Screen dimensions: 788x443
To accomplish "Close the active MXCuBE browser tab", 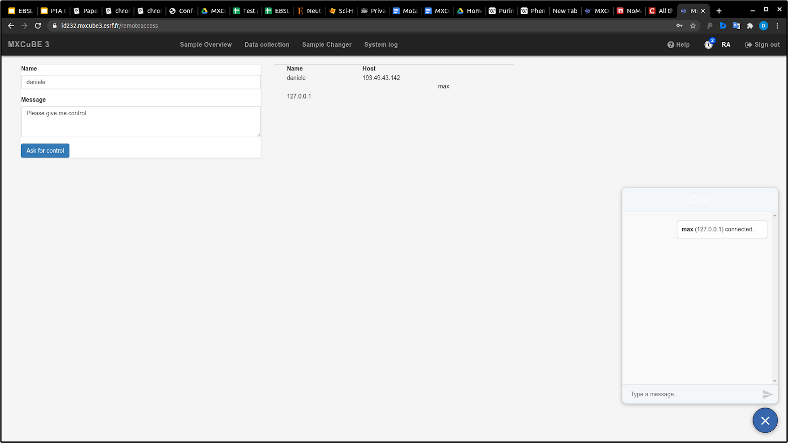I will 703,11.
